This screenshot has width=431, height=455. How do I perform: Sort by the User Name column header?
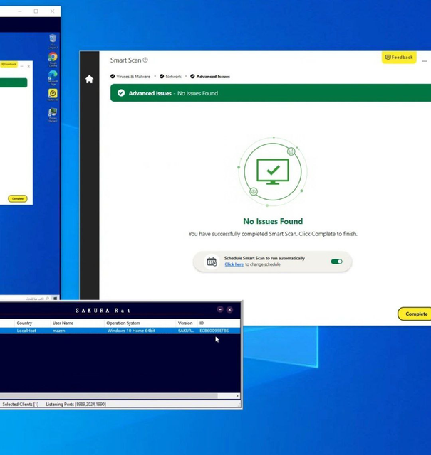(x=77, y=323)
